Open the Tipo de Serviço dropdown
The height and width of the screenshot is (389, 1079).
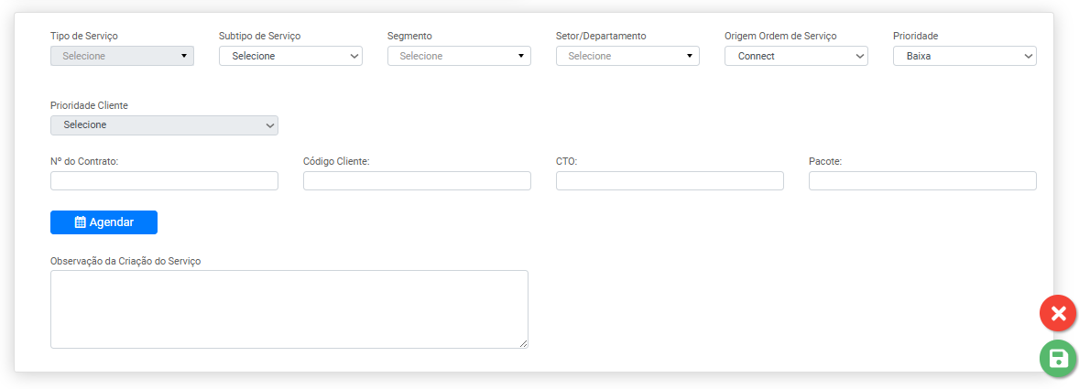click(x=122, y=56)
